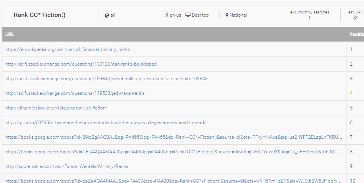Click the '$0' CPC value
Image resolution: width=364 pixels, height=183 pixels.
(356, 18)
